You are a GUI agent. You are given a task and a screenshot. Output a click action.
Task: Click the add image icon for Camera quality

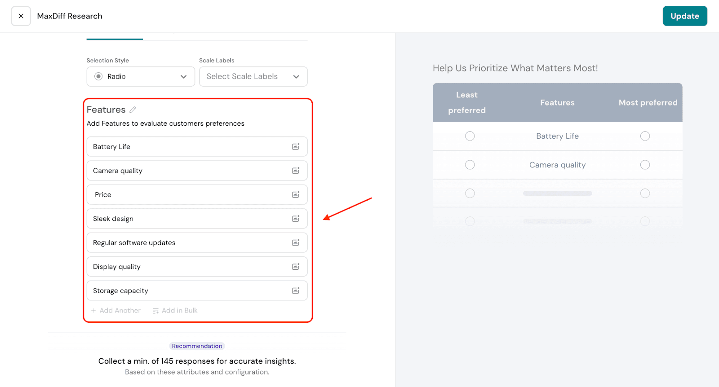pyautogui.click(x=296, y=171)
